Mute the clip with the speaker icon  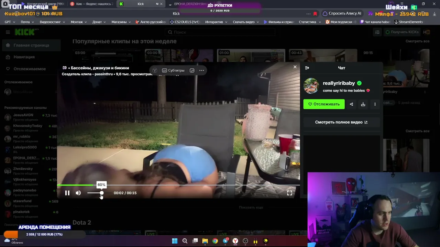click(78, 193)
